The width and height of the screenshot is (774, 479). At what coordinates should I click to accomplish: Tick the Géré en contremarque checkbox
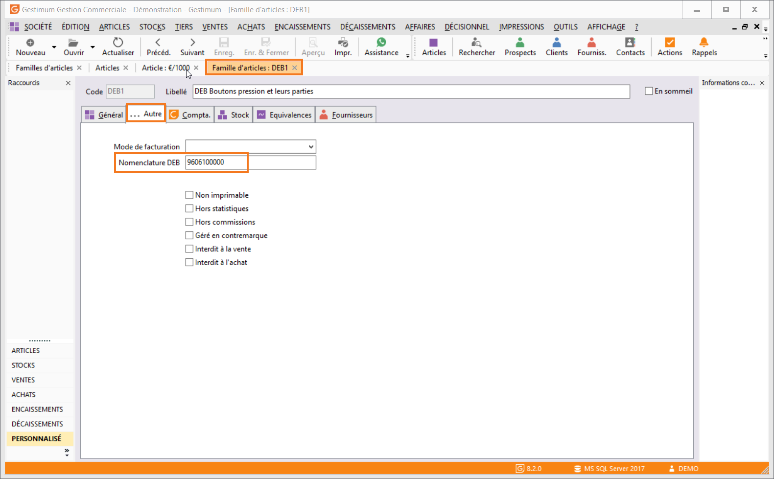coord(189,235)
